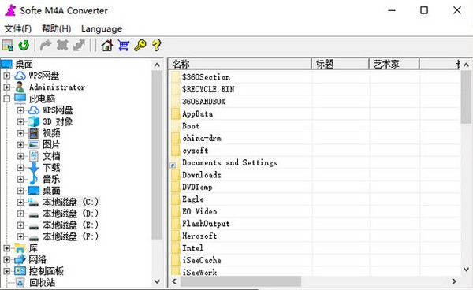
Task: Select the Herosoft folder name
Action: [199, 236]
